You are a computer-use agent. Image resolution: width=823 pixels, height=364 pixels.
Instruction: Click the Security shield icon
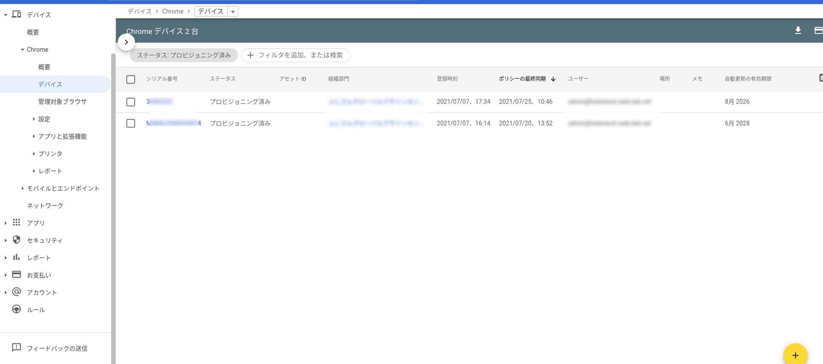coord(16,240)
